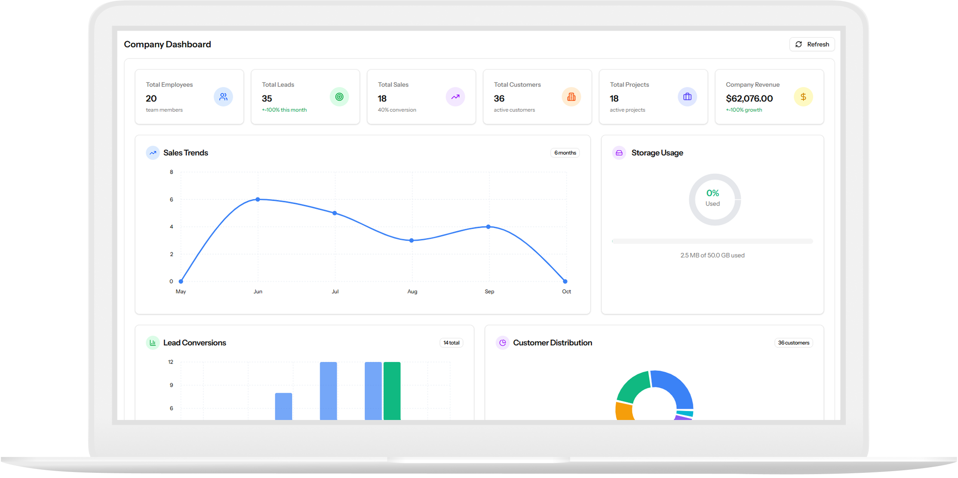
Task: Click the Sep data point on sales chart
Action: pyautogui.click(x=488, y=227)
